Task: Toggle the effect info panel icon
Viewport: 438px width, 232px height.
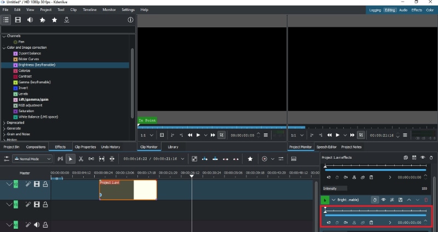Action: (130, 20)
